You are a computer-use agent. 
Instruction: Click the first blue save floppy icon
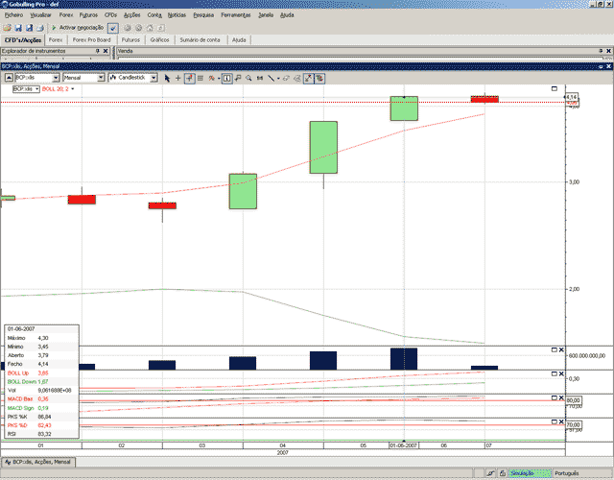tap(18, 28)
